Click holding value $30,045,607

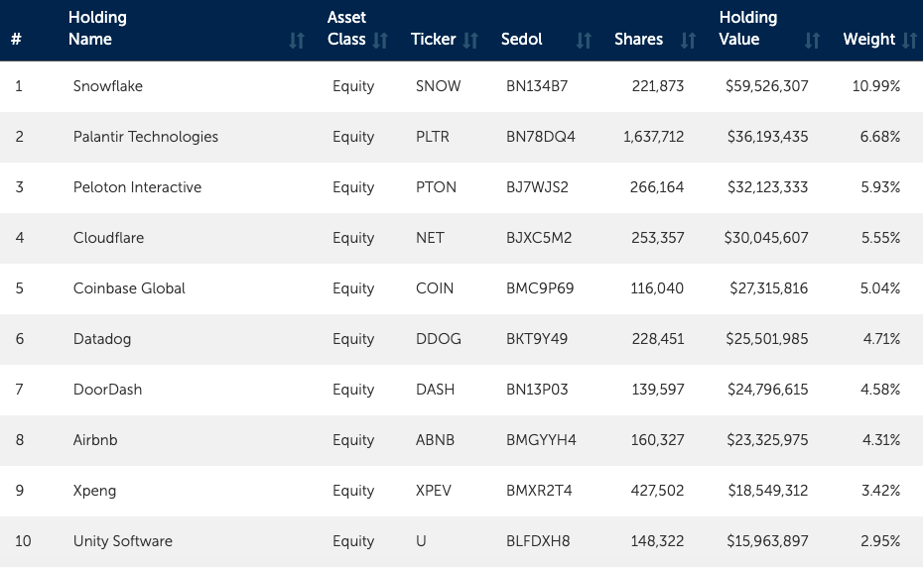[x=766, y=238]
